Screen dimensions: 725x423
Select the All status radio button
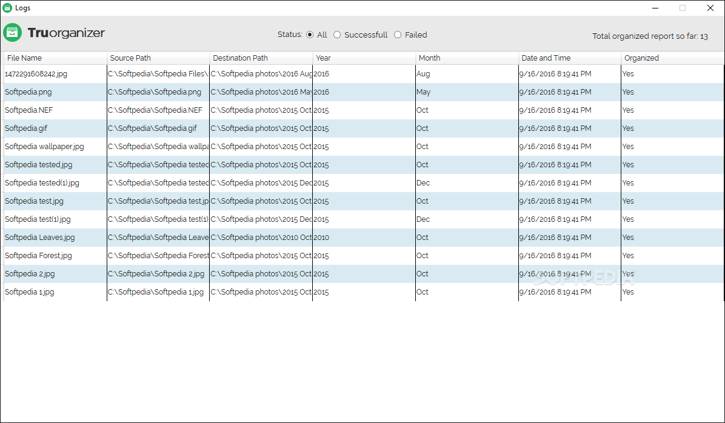click(310, 35)
